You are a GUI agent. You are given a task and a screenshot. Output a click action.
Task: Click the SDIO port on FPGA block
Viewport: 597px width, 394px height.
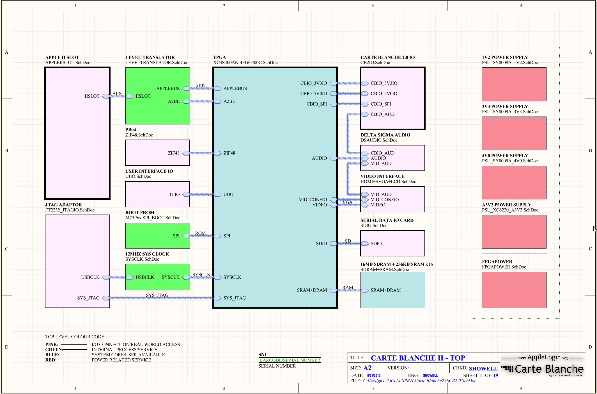click(333, 243)
